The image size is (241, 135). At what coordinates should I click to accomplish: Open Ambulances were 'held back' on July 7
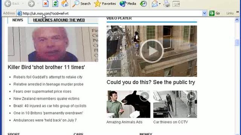coord(45,120)
